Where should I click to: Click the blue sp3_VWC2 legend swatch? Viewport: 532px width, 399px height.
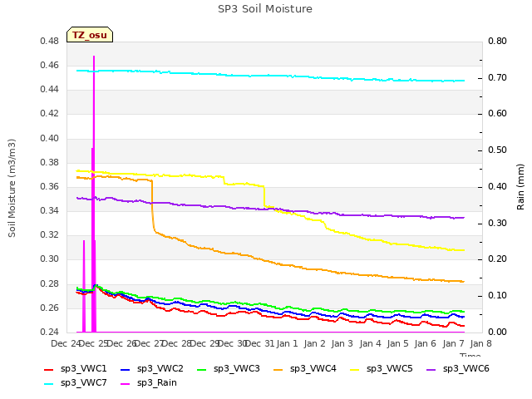[x=126, y=369]
